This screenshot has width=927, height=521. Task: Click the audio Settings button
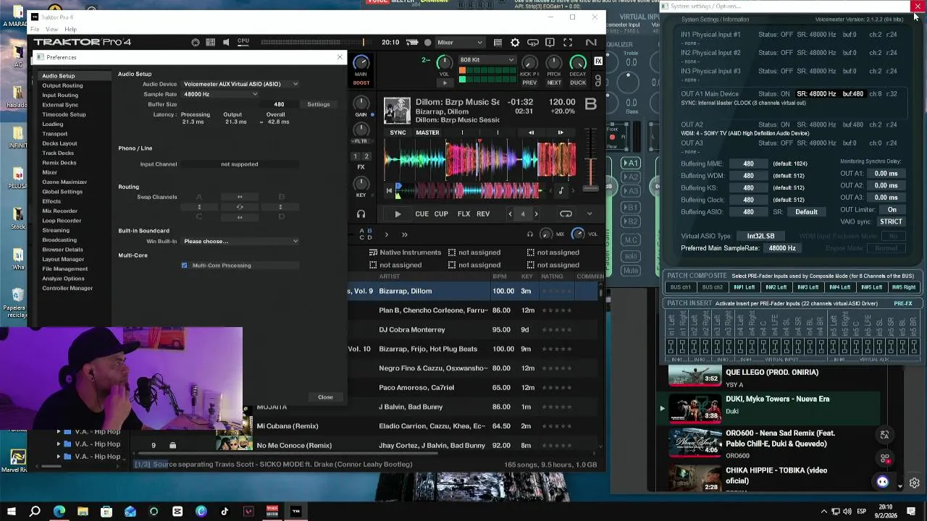coord(318,104)
